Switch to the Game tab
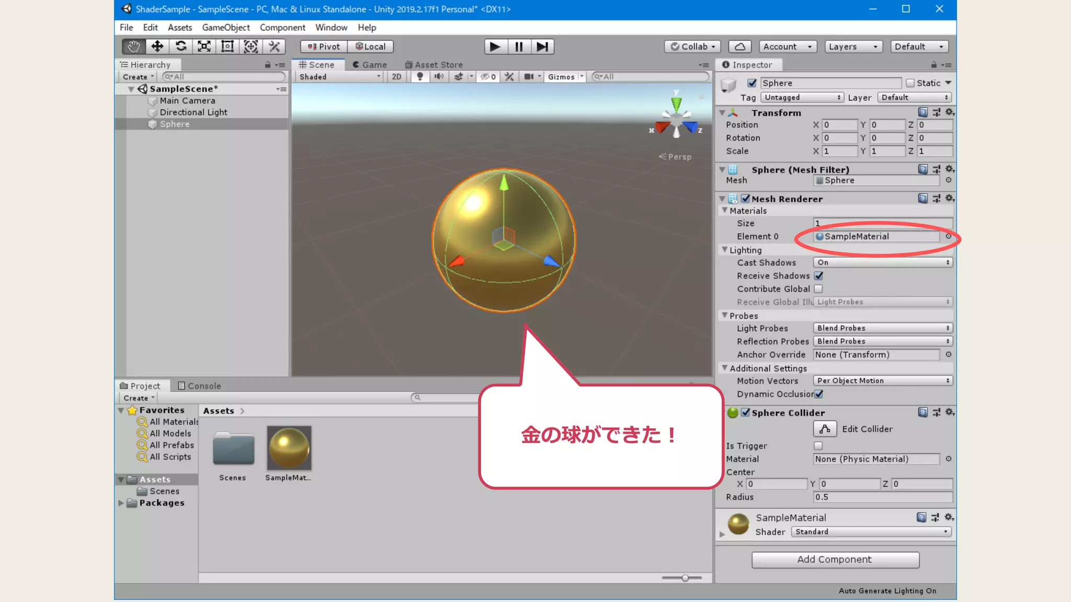 tap(370, 65)
